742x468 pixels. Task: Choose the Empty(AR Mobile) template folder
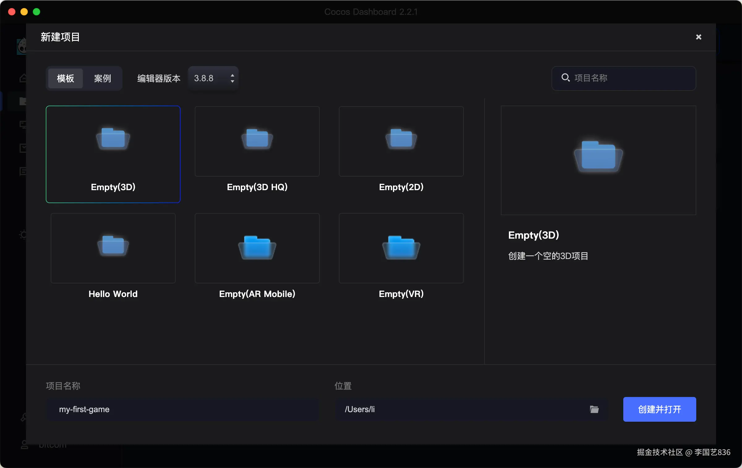pos(257,247)
